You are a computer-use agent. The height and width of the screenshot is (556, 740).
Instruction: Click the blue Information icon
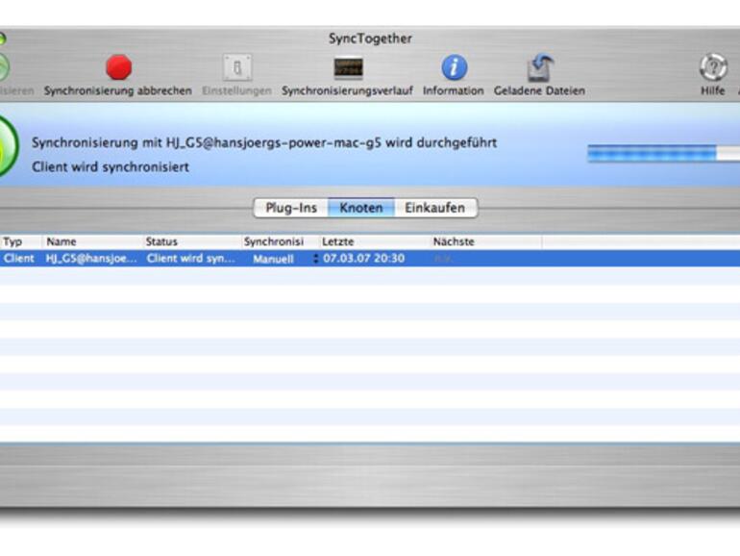click(x=454, y=67)
